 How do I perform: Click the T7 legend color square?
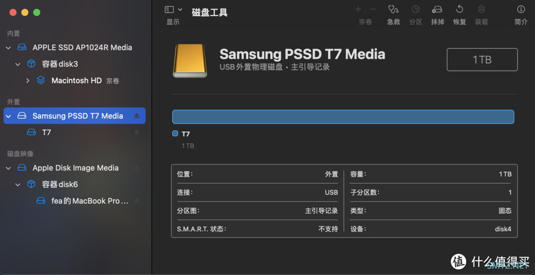175,134
